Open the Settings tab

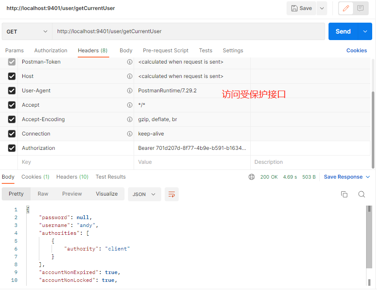(x=233, y=51)
